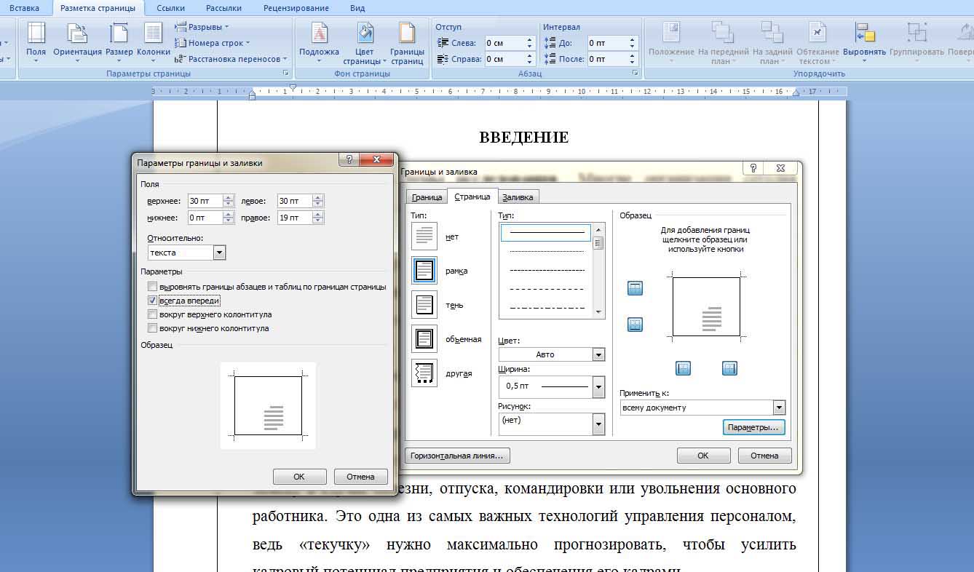Toggle вокруг верхнего колонтитула checkbox

[152, 314]
